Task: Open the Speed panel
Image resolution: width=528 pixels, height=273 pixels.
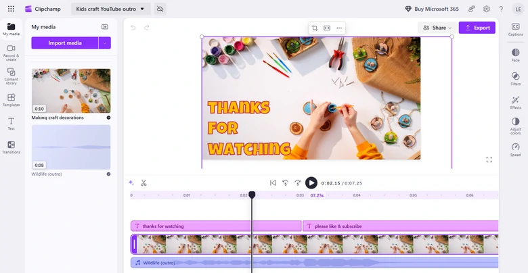Action: [x=516, y=149]
